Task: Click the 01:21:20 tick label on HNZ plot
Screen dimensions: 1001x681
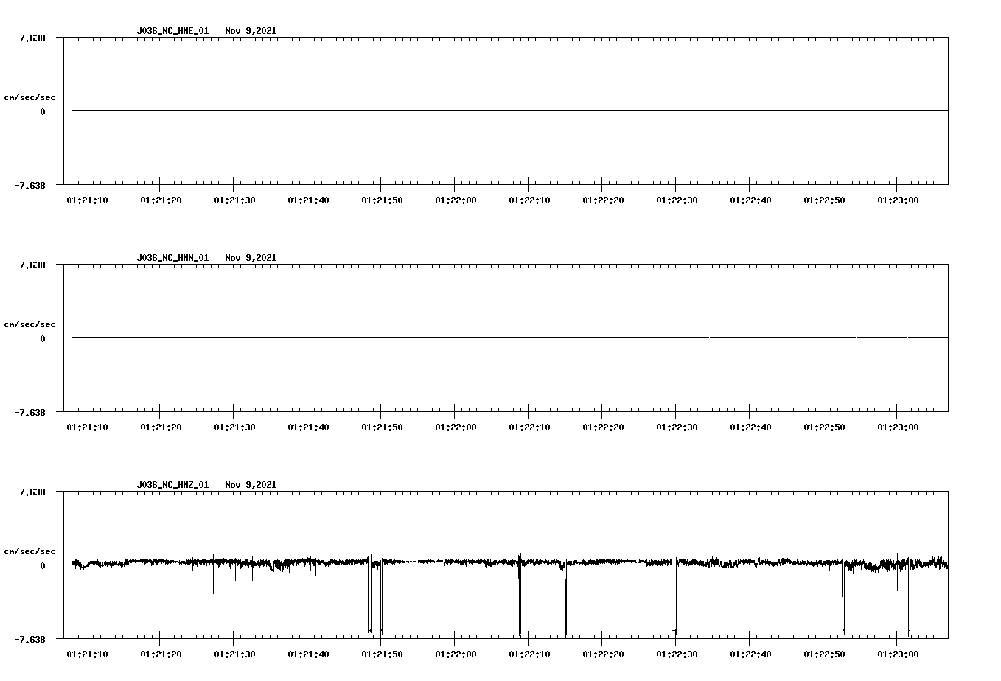Action: [x=161, y=654]
